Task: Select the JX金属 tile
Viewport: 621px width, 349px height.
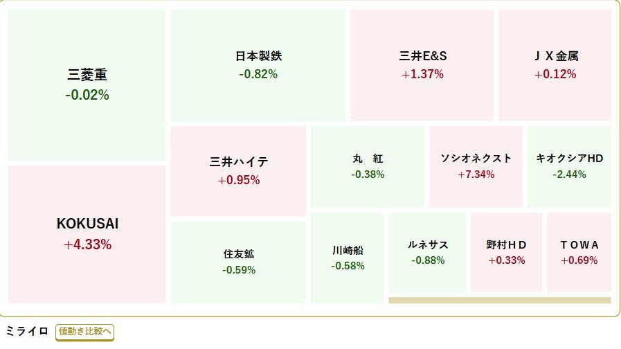Action: (x=555, y=65)
